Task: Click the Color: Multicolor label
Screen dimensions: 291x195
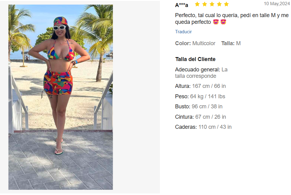Action: pos(195,43)
